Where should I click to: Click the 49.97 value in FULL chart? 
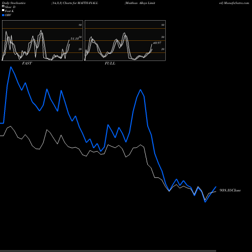(157, 43)
